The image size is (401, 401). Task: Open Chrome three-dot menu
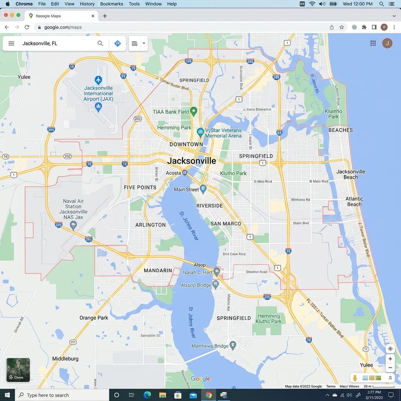394,27
